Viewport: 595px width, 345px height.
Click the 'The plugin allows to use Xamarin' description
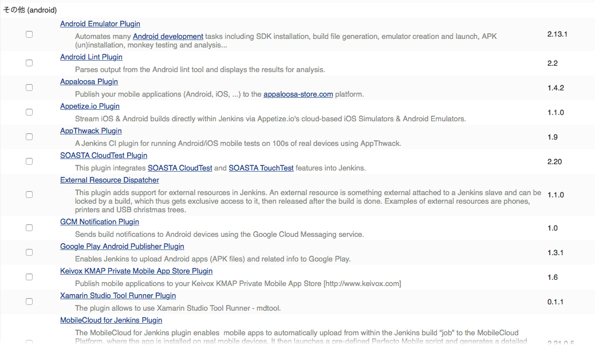178,308
